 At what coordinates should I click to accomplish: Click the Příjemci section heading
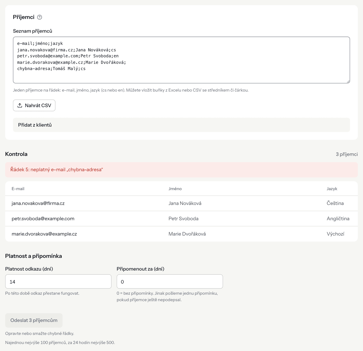24,17
